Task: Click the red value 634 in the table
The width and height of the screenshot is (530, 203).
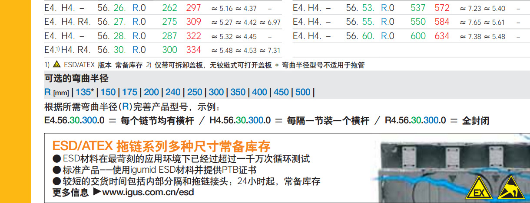Action: point(442,36)
